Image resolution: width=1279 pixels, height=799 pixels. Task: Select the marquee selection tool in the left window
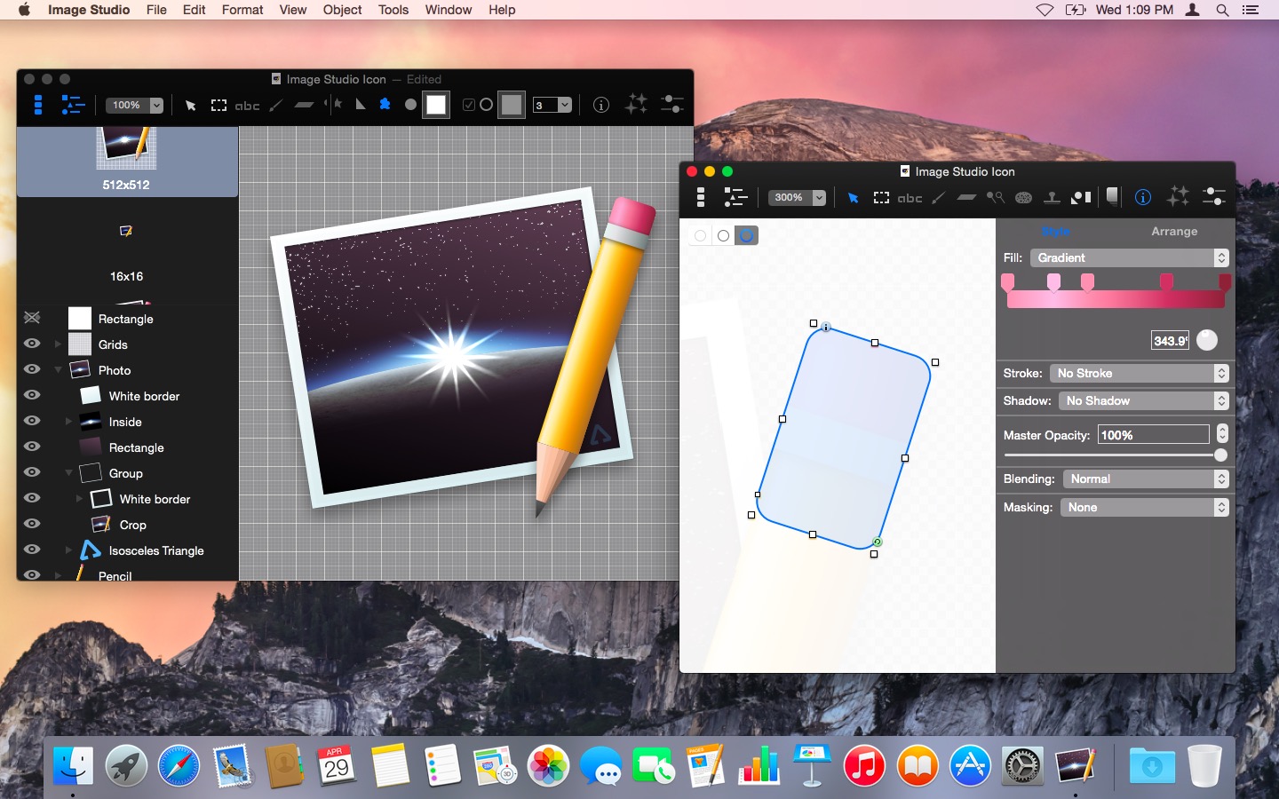[x=218, y=106]
